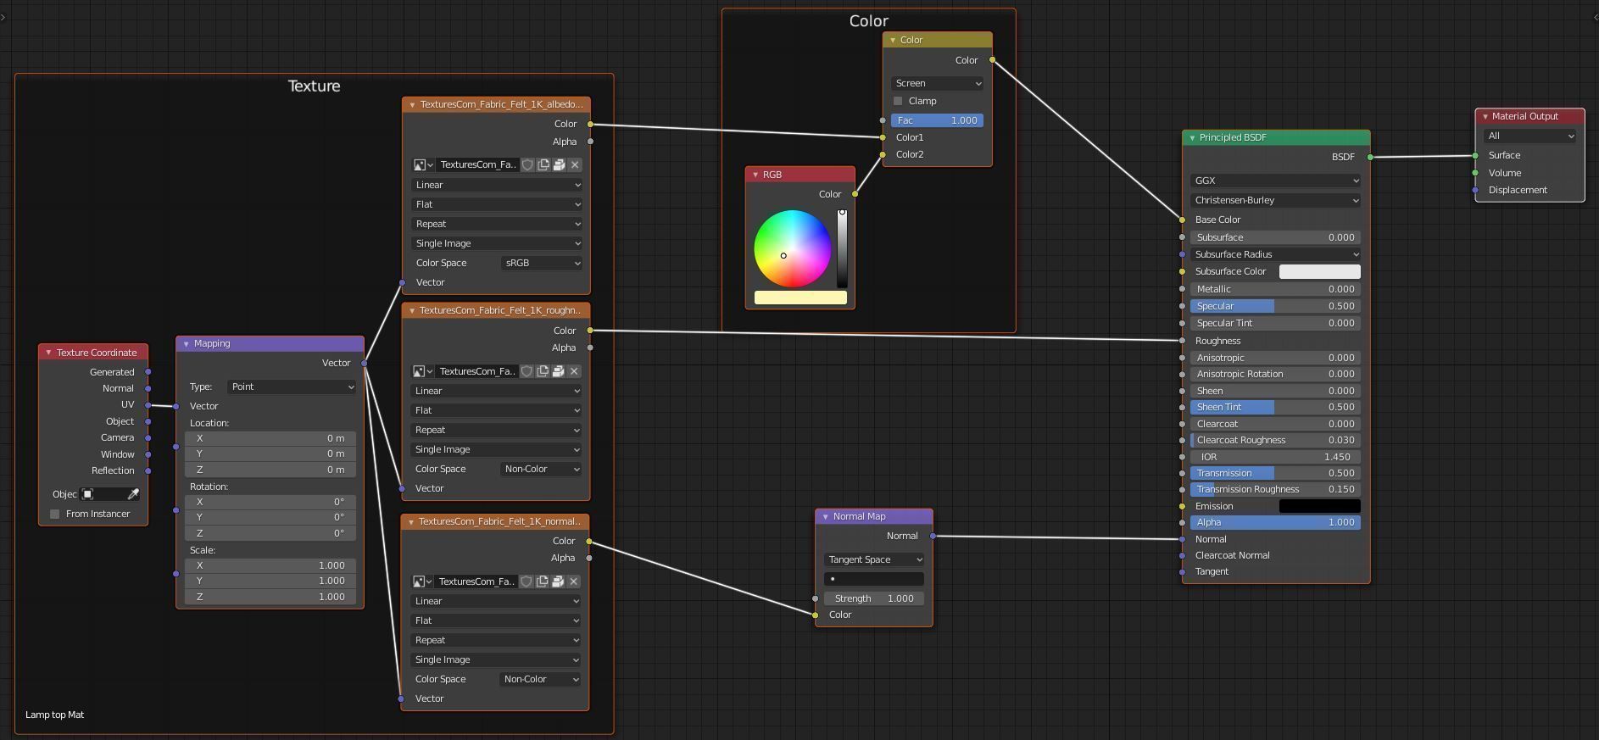Unlink image with X in albedo texture node
The height and width of the screenshot is (740, 1599).
(x=575, y=164)
